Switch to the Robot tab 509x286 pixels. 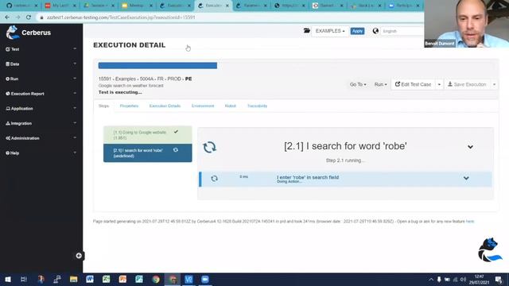[230, 106]
